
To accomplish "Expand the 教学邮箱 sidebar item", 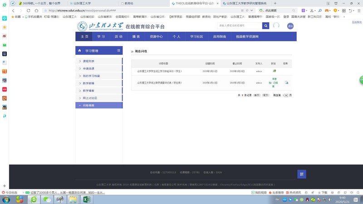I will coord(88,83).
